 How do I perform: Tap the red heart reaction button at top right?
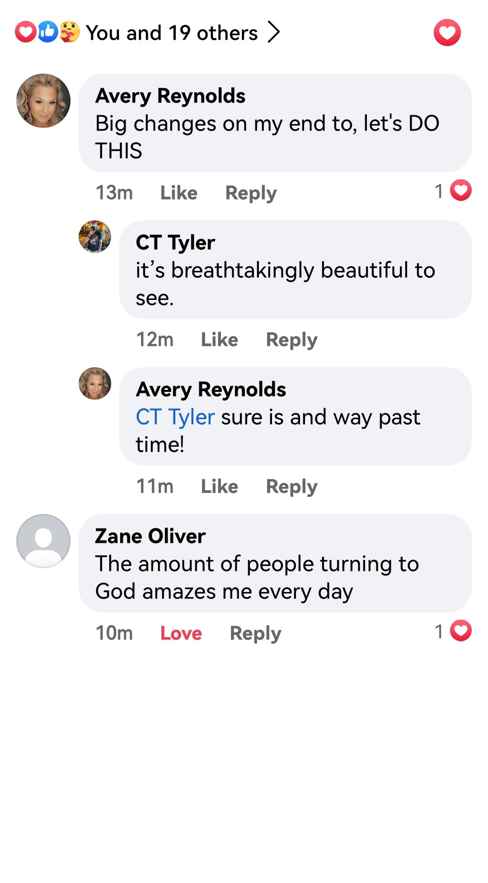(447, 33)
